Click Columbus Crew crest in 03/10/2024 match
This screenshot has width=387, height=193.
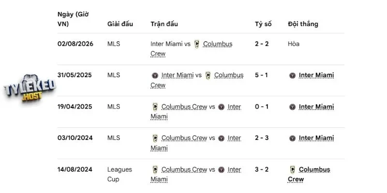pyautogui.click(x=155, y=138)
